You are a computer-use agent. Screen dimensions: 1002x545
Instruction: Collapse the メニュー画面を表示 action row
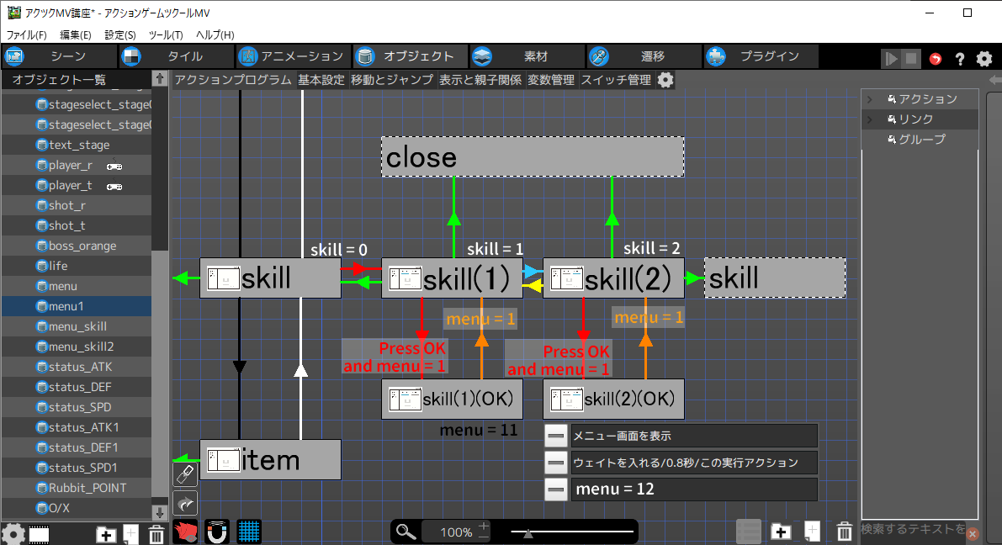point(556,436)
